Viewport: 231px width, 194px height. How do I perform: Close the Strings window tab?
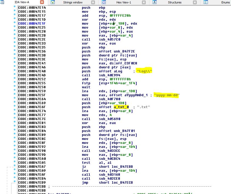click(93, 2)
